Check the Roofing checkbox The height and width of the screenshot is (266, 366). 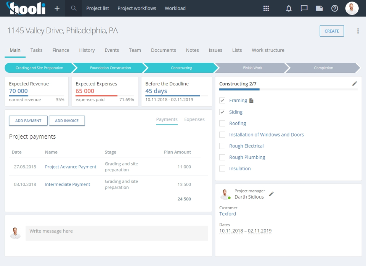point(222,123)
